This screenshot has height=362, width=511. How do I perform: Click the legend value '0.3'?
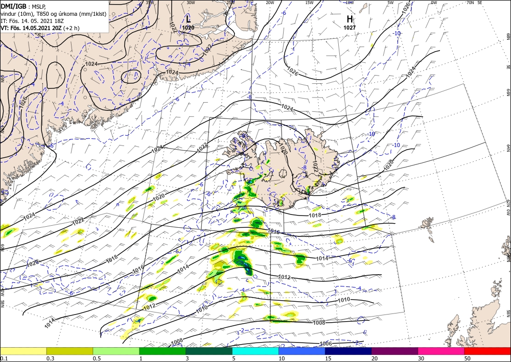[x=50, y=358]
